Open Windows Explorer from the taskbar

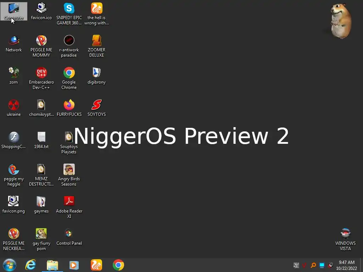tap(52, 265)
